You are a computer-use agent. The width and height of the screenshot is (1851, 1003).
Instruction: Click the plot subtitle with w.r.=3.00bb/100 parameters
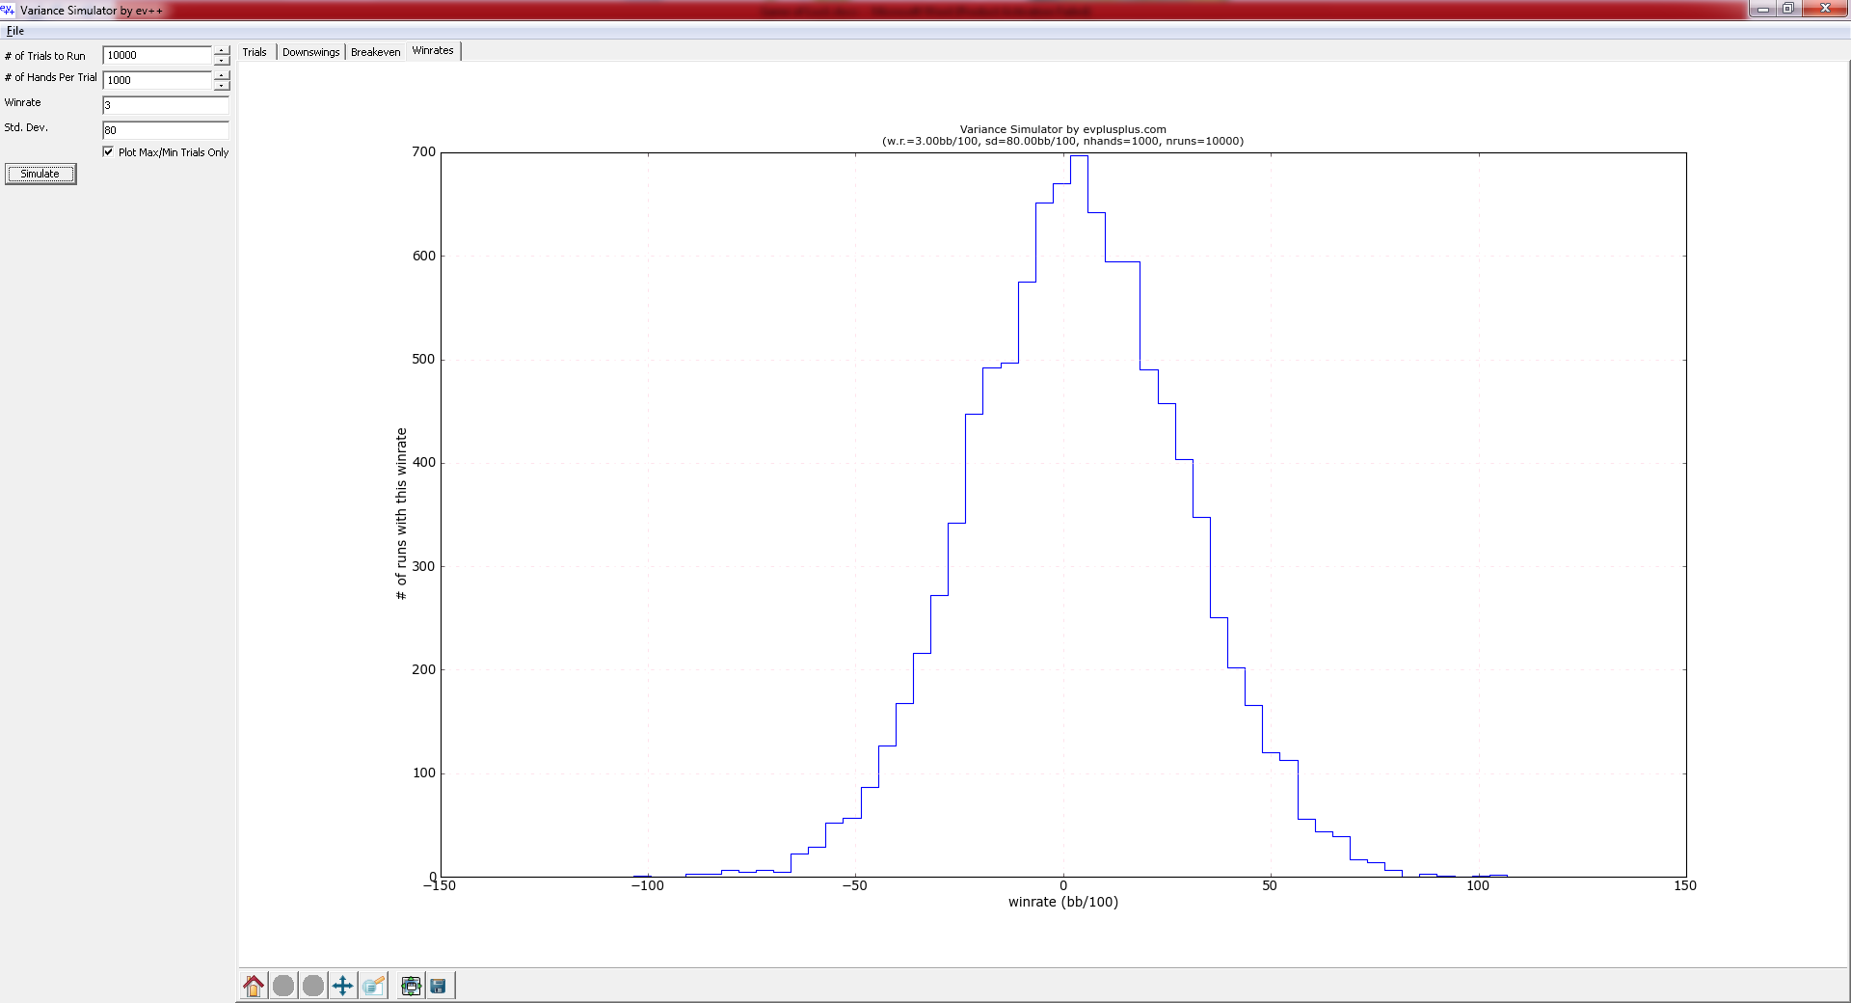coord(1062,141)
